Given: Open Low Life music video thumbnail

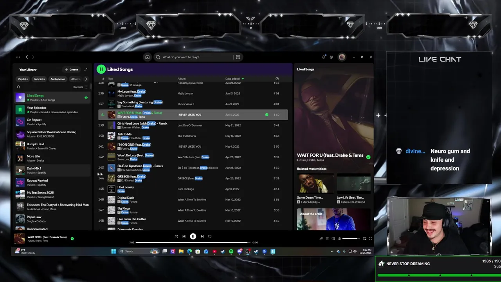Looking at the screenshot, I should click(x=354, y=184).
